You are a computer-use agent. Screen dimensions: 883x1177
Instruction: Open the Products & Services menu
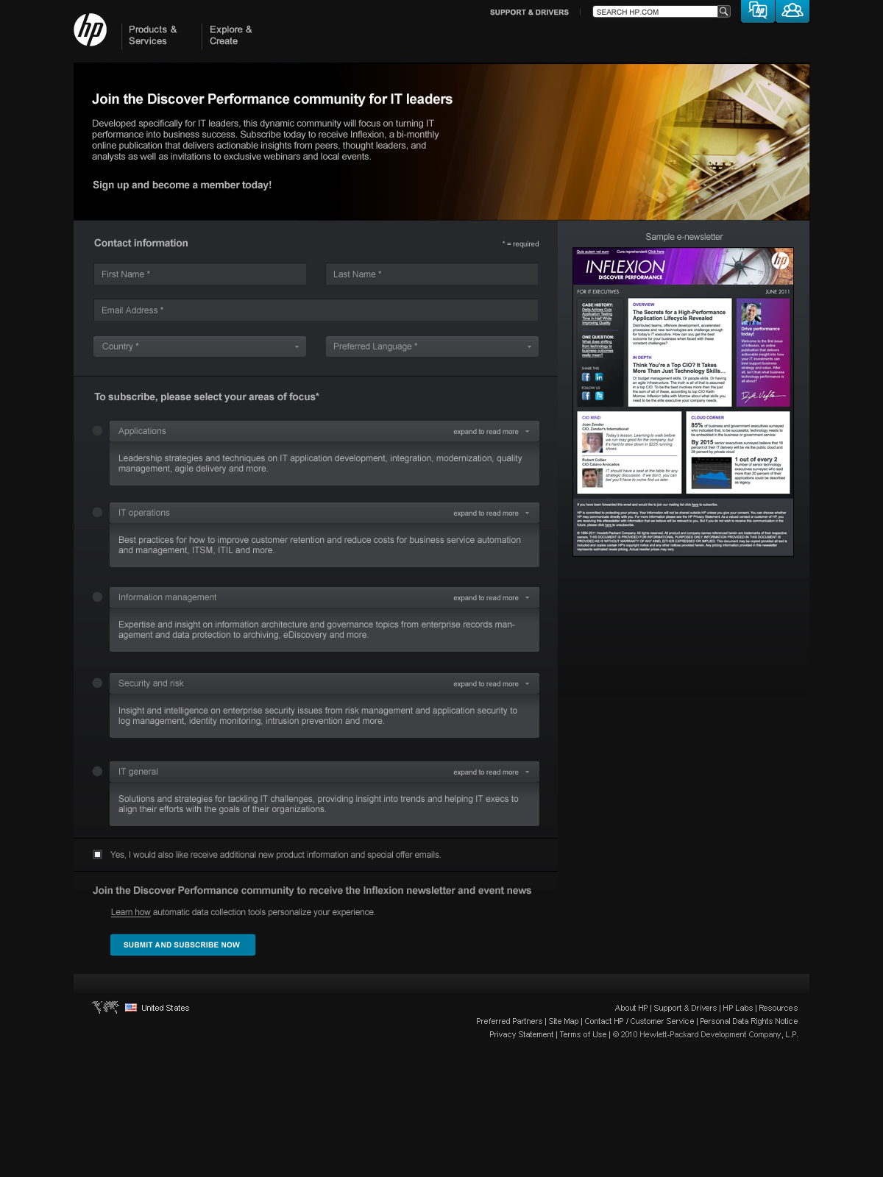coord(153,35)
